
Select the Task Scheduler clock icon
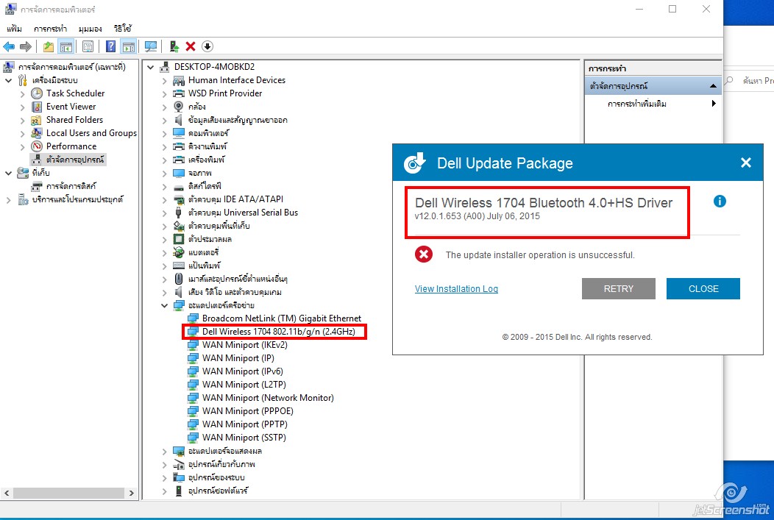[x=37, y=93]
